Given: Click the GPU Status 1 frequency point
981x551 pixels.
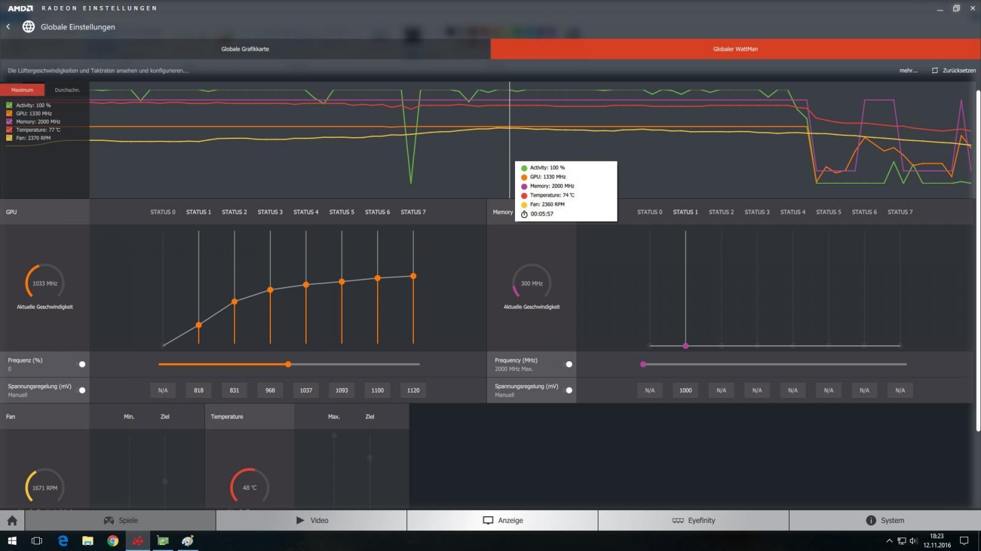Looking at the screenshot, I should 199,325.
